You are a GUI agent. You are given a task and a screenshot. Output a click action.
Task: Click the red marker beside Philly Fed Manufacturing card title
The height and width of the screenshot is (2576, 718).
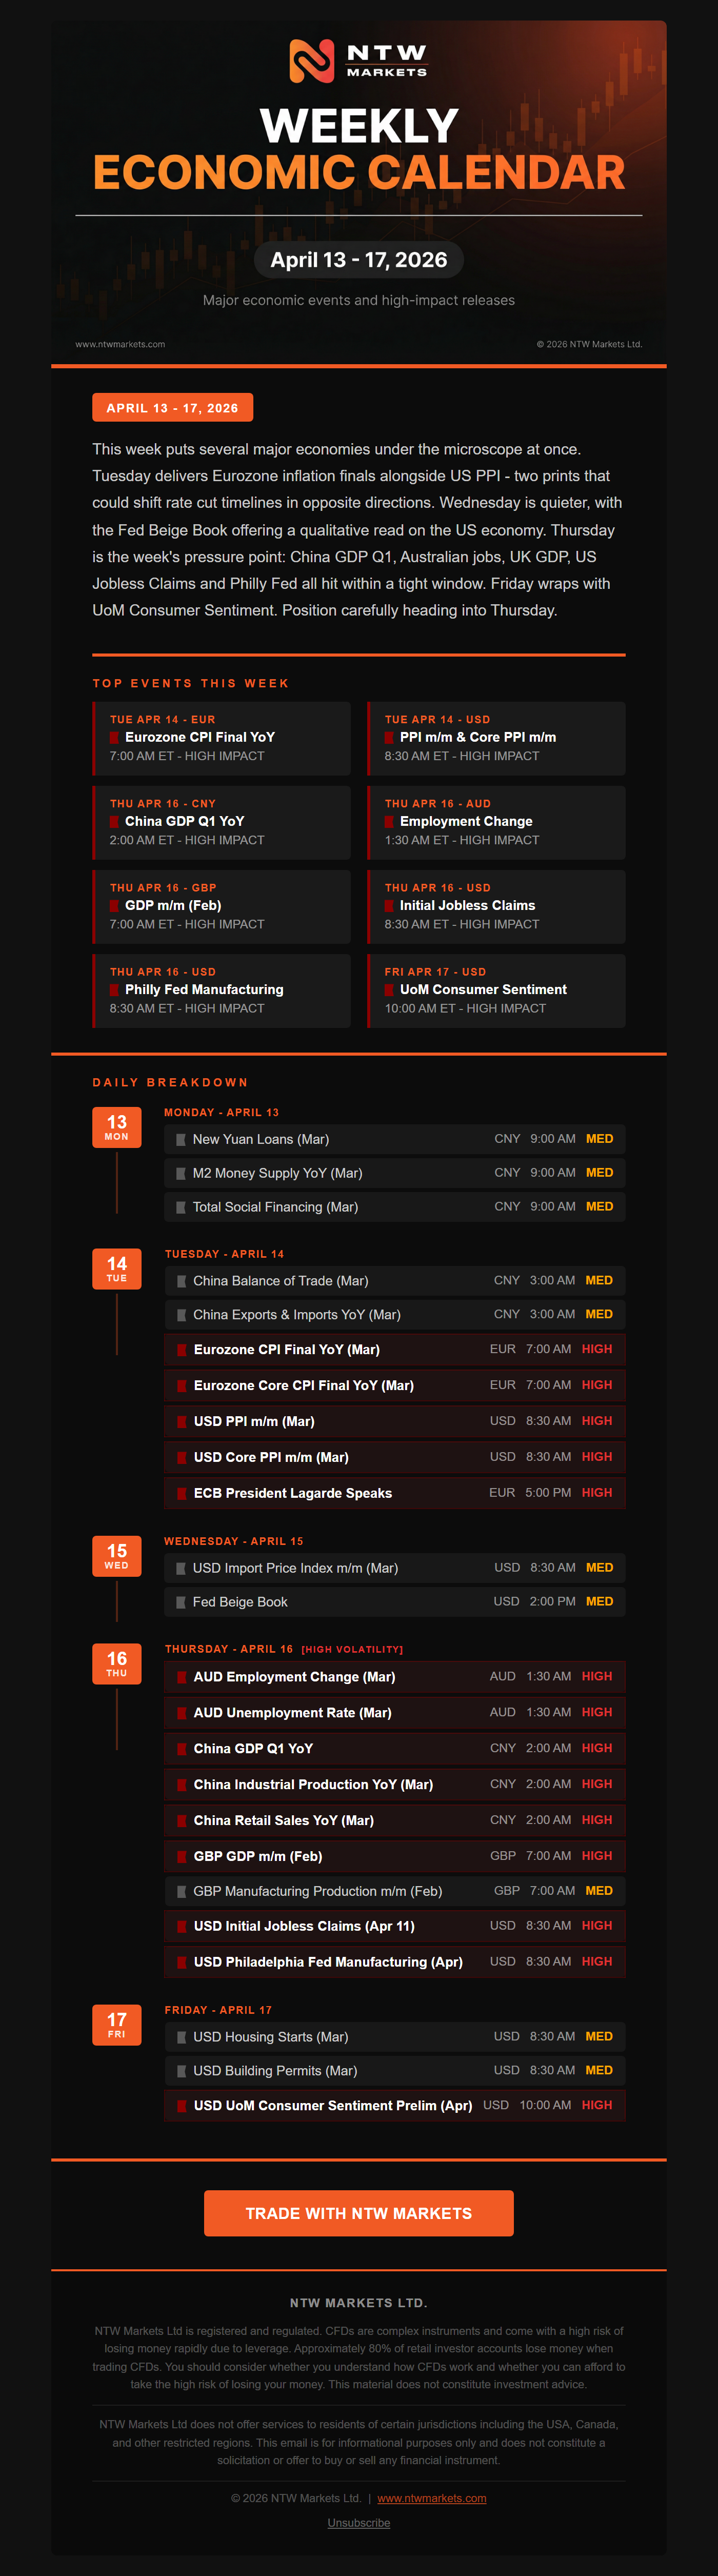(114, 990)
